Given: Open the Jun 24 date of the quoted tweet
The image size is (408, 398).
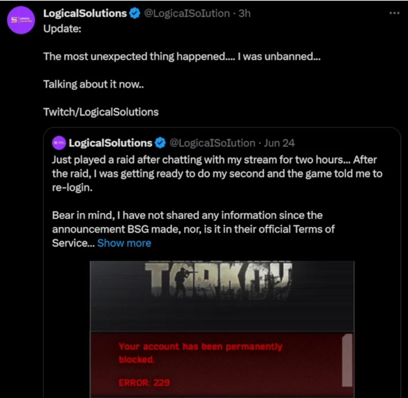Looking at the screenshot, I should coord(279,143).
